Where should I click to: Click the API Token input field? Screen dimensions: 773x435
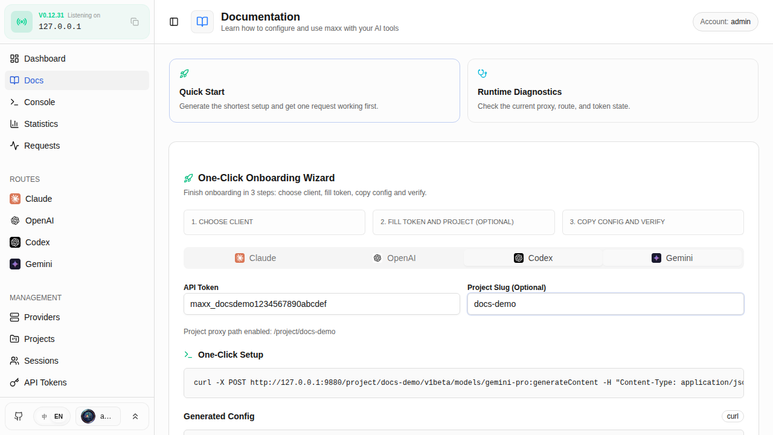click(321, 304)
